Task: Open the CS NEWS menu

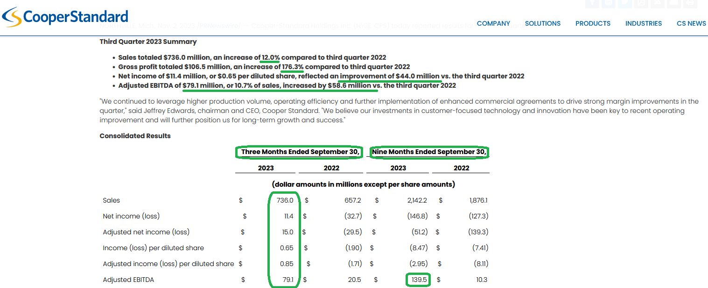Action: click(x=691, y=23)
